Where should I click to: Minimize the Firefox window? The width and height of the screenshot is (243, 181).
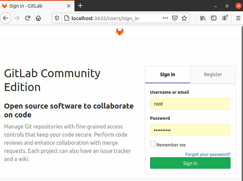point(216,6)
